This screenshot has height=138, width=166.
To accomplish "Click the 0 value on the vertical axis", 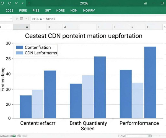I will click(x=9, y=118).
